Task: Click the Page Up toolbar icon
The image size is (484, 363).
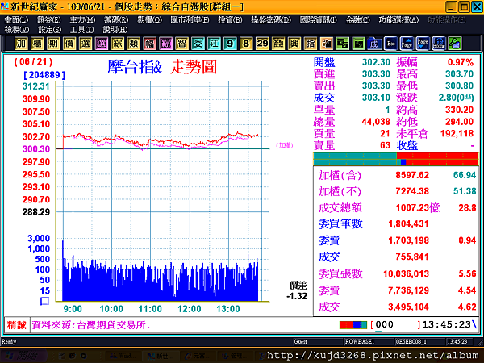Action: 407,44
